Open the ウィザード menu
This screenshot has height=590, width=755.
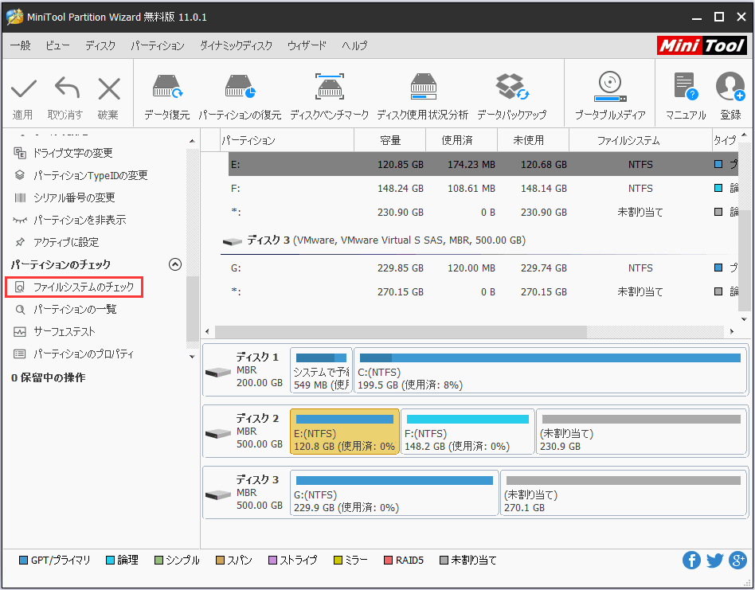click(x=307, y=45)
